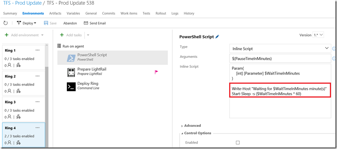Click the Deploy Ring command line icon
This screenshot has width=337, height=149.
click(71, 87)
